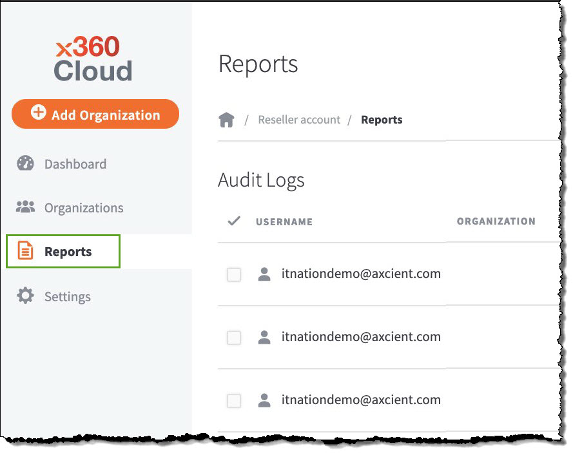The height and width of the screenshot is (455, 573).
Task: Click the Organizations people icon
Action: pyautogui.click(x=24, y=207)
